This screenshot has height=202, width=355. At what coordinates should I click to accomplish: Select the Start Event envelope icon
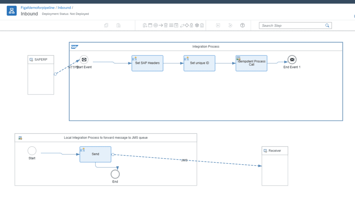[x=84, y=60]
